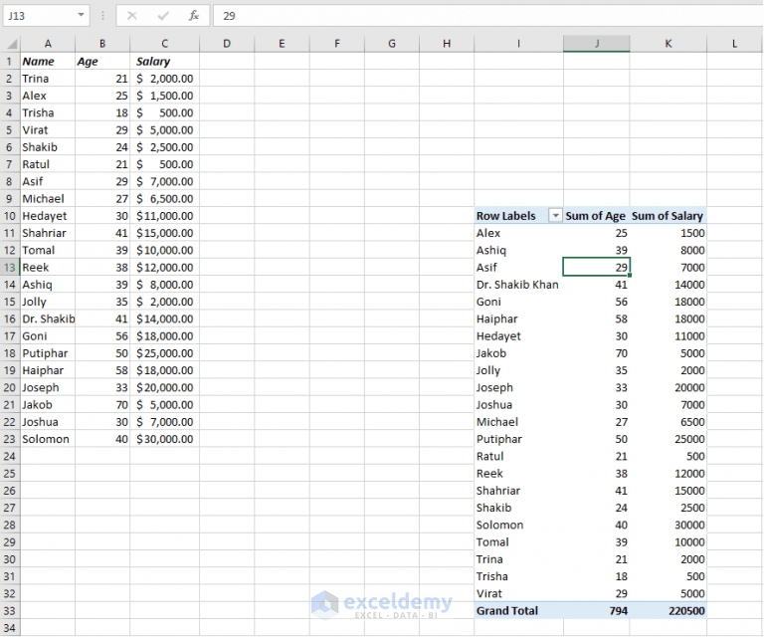Image resolution: width=764 pixels, height=637 pixels.
Task: Select pivot row label Virat
Action: (x=518, y=593)
